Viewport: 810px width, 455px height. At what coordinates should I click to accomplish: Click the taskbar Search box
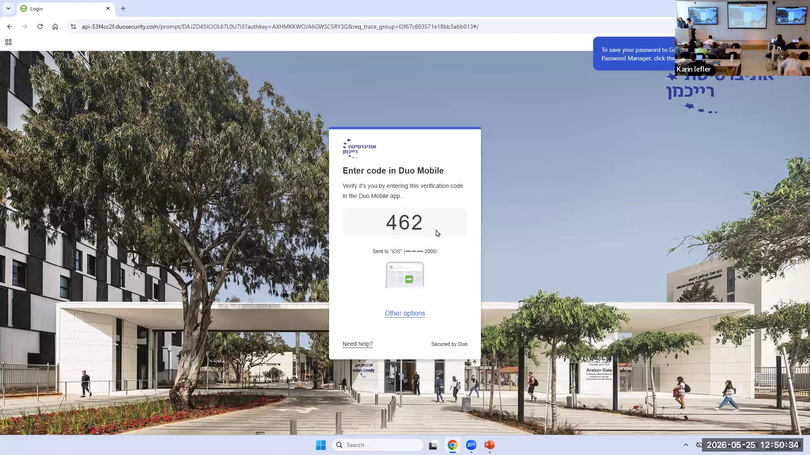pos(378,445)
